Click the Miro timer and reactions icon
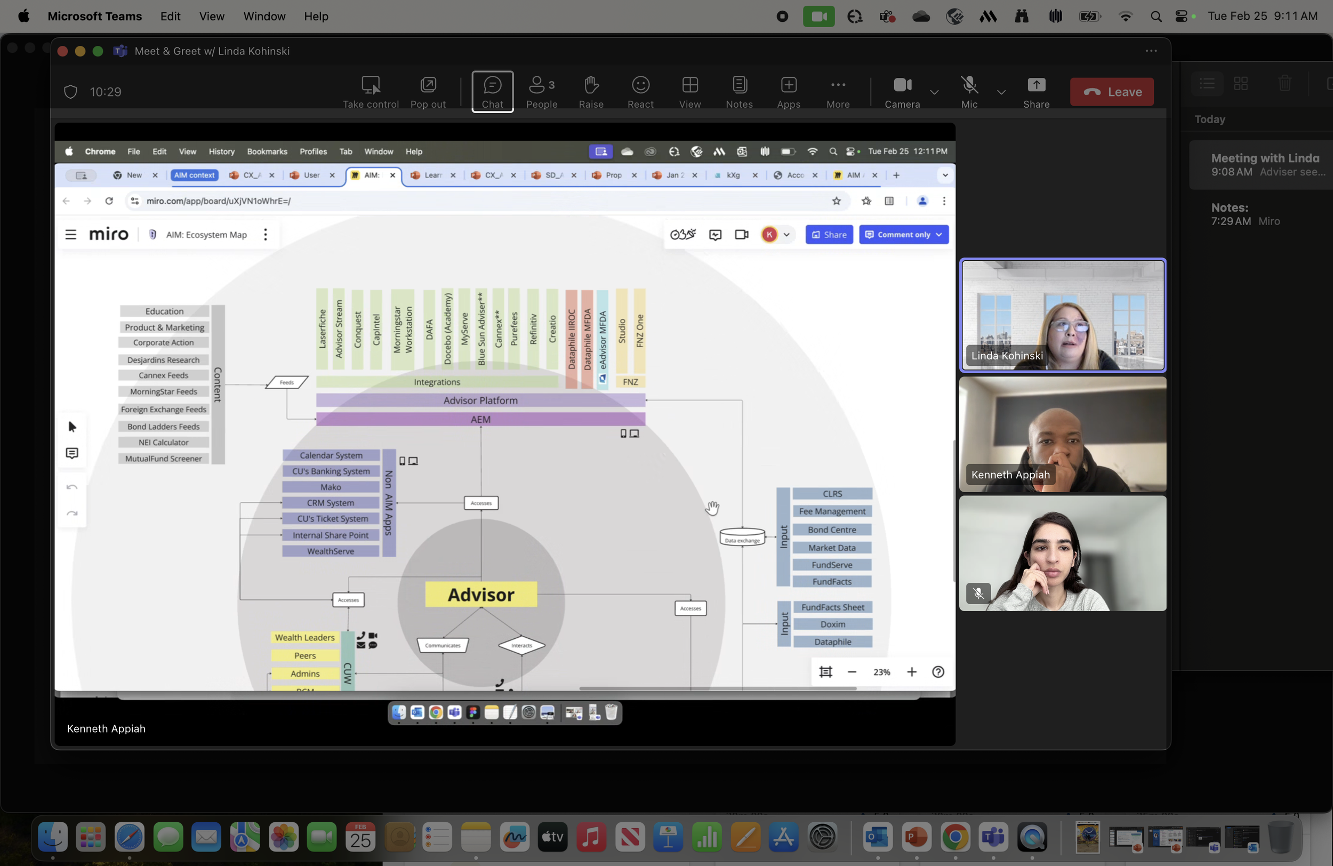This screenshot has height=866, width=1333. tap(682, 235)
